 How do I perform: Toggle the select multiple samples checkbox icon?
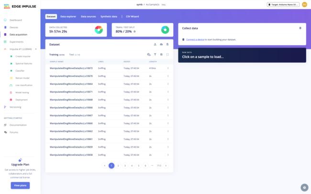click(x=161, y=54)
